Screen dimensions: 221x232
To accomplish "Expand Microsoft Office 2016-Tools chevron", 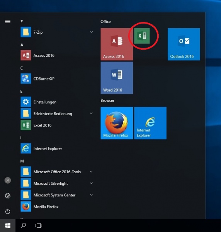I will coord(91,172).
